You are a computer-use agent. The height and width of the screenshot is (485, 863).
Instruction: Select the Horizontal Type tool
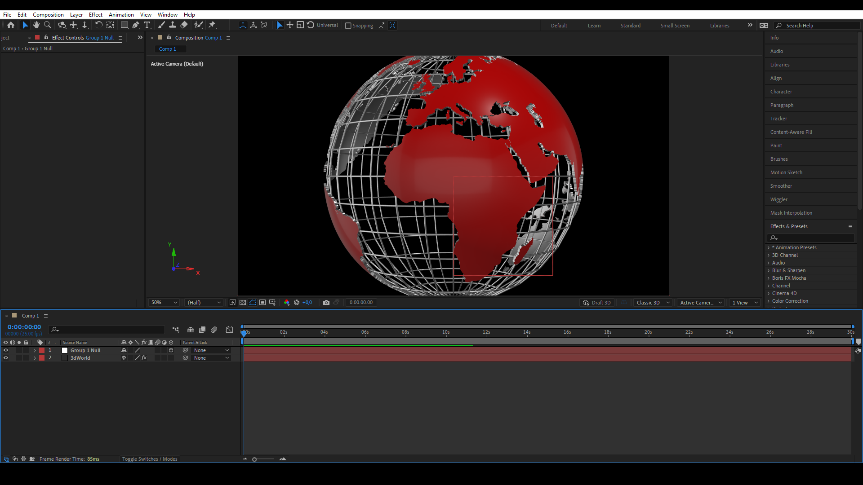(147, 25)
